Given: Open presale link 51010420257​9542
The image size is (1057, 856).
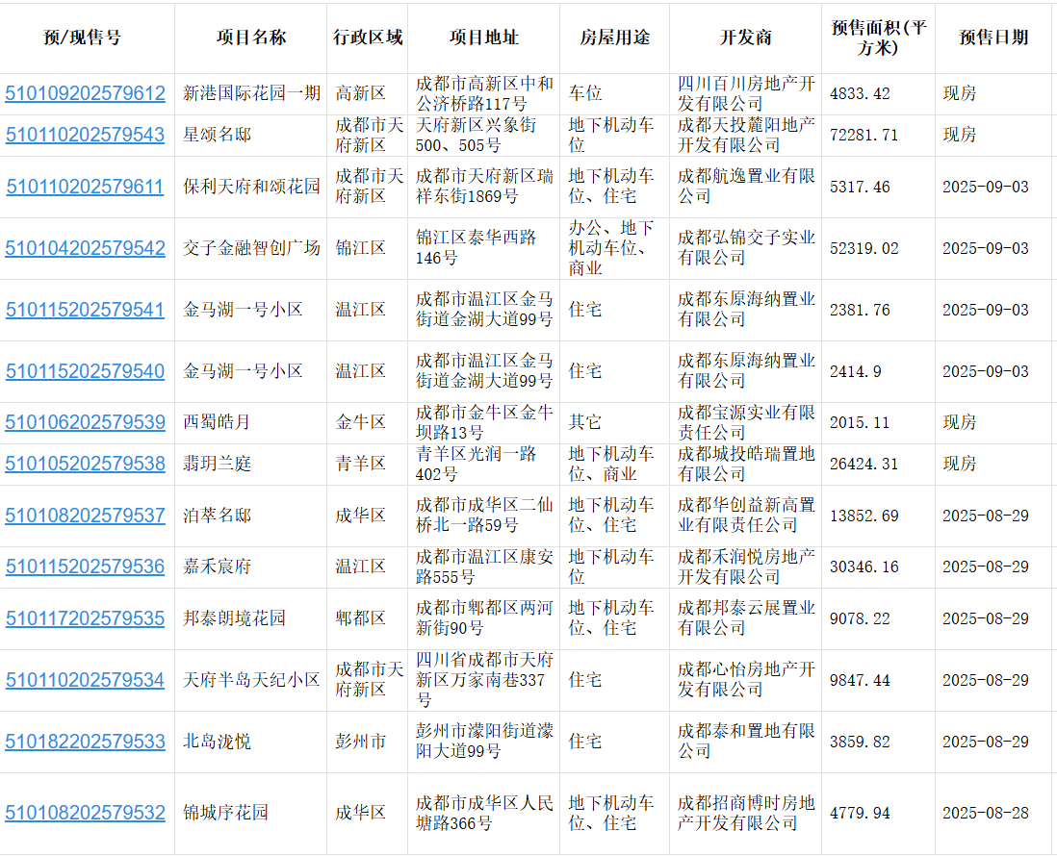Looking at the screenshot, I should point(85,248).
